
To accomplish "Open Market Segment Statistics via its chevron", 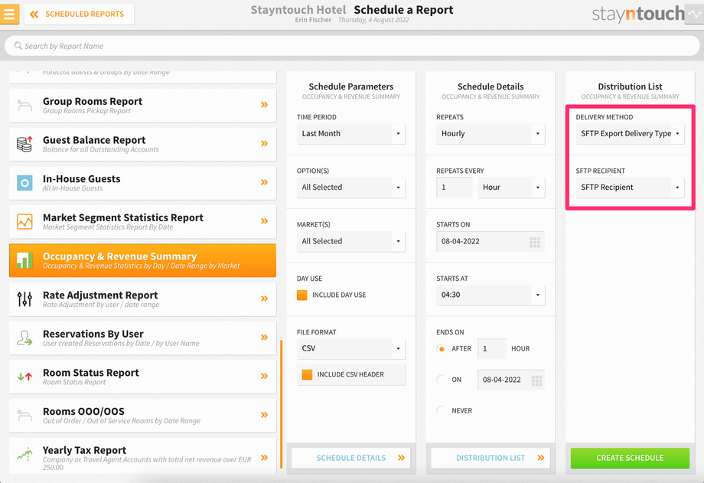I will pyautogui.click(x=265, y=220).
